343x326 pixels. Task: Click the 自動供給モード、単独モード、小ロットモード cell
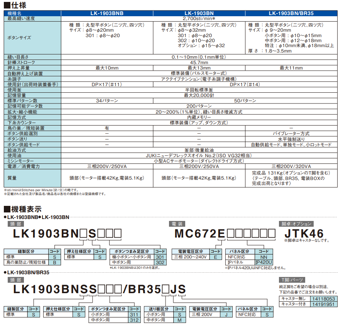point(291,144)
